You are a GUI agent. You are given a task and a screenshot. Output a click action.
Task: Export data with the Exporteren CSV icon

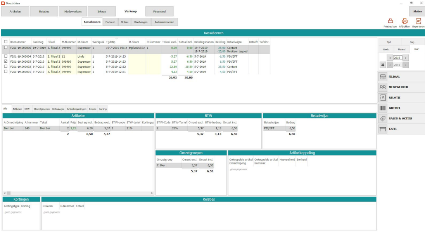click(418, 21)
